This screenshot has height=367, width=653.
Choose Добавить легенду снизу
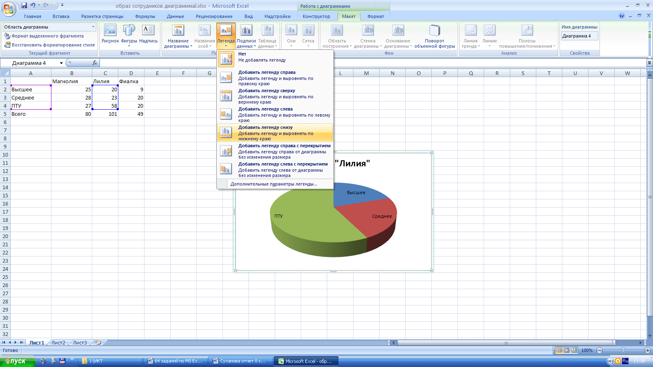[x=275, y=133]
